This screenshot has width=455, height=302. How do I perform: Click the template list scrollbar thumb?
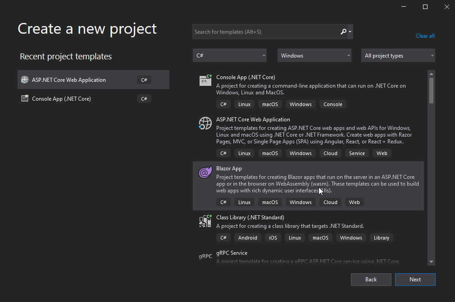[431, 90]
